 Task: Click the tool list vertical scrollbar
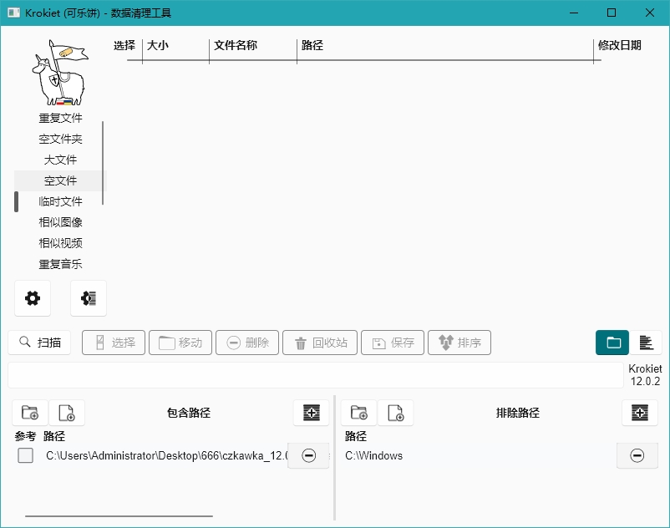[x=103, y=163]
